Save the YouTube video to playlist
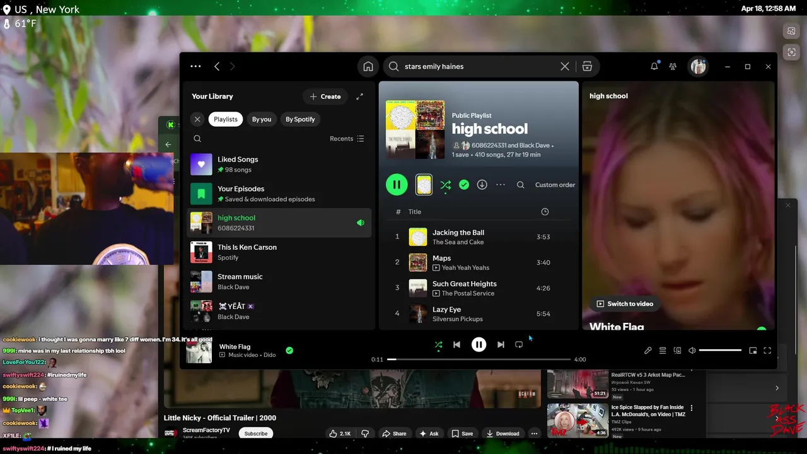The image size is (807, 454). (462, 434)
